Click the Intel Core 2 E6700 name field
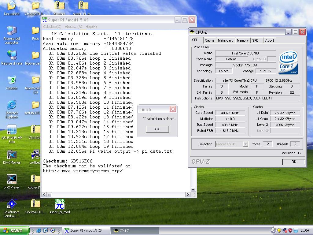The image size is (313, 235). tap(245, 53)
